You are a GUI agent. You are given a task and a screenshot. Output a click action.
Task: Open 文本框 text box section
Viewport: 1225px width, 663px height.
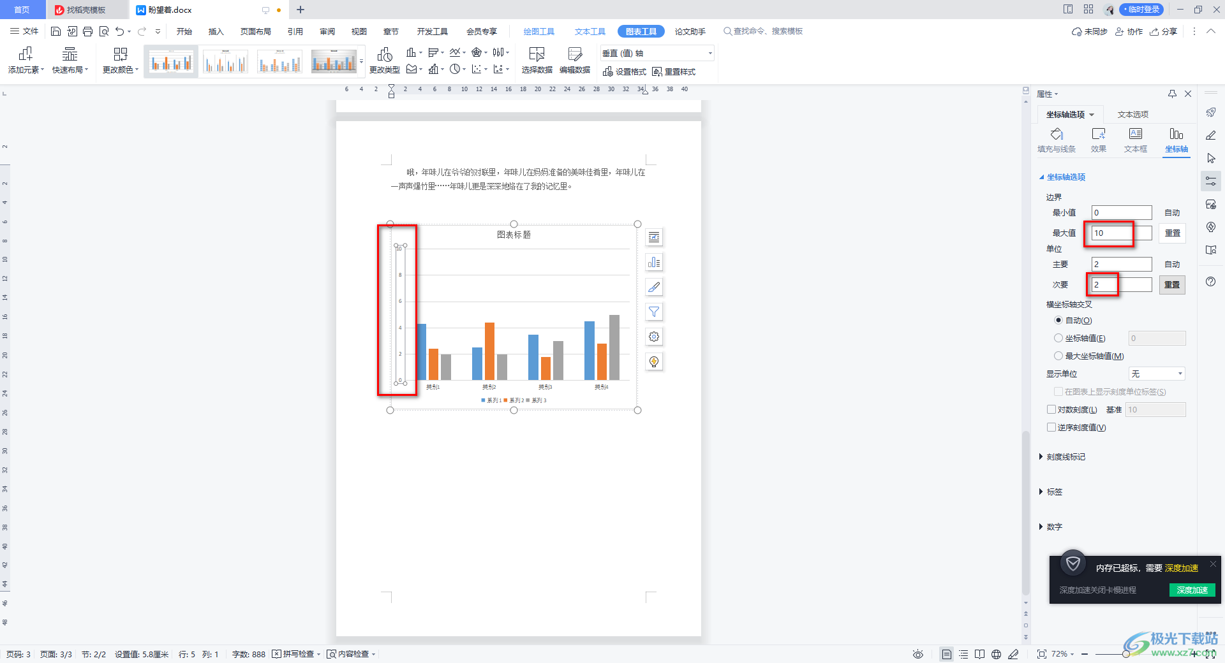[1136, 140]
